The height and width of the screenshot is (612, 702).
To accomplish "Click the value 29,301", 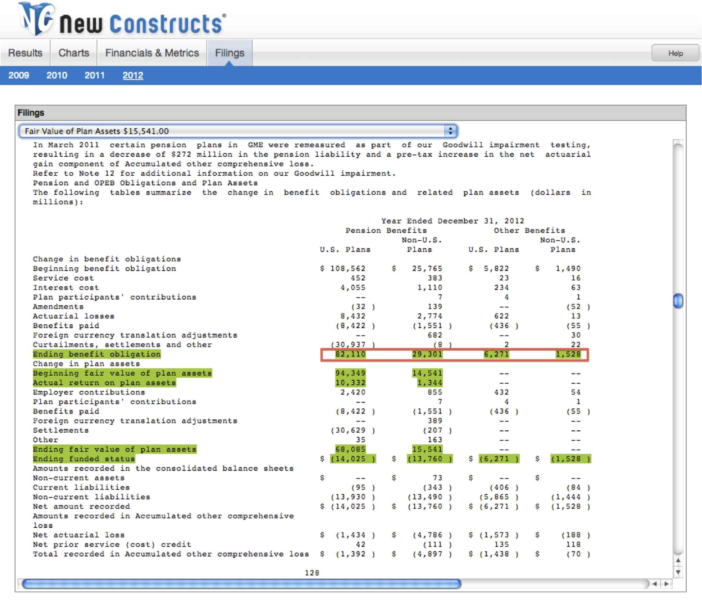I will coord(427,354).
